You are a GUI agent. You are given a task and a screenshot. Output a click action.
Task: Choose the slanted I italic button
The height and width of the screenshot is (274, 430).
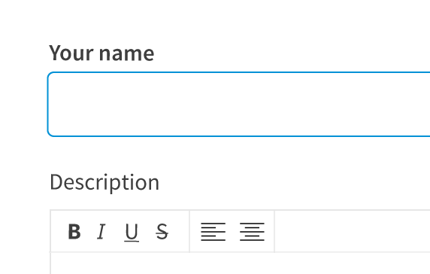tap(101, 232)
